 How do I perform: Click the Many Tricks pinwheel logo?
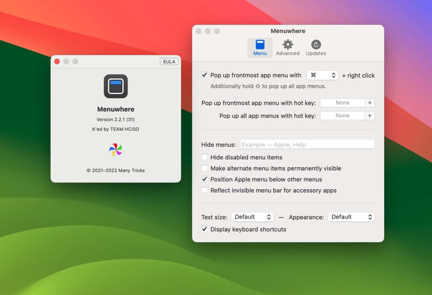pos(116,150)
